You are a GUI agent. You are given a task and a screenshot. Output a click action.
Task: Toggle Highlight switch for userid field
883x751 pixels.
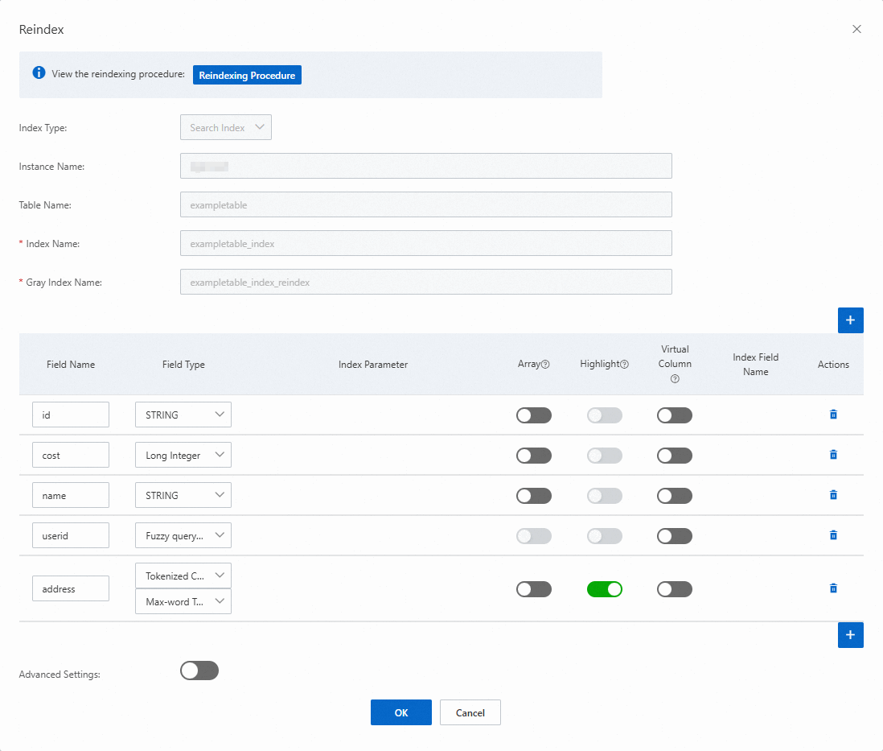pos(604,535)
